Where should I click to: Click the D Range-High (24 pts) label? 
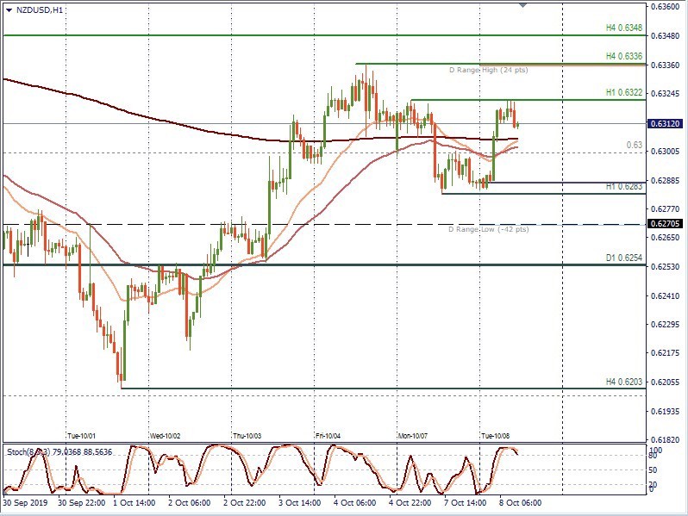[x=488, y=70]
